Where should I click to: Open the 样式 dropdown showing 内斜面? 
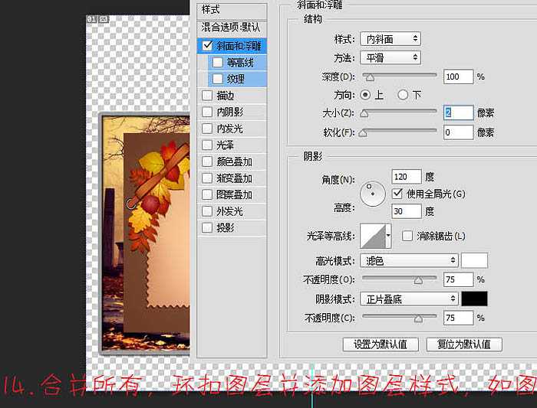tap(390, 38)
